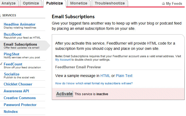Go to the Monetize tab
The image size is (186, 116).
(x=79, y=3)
